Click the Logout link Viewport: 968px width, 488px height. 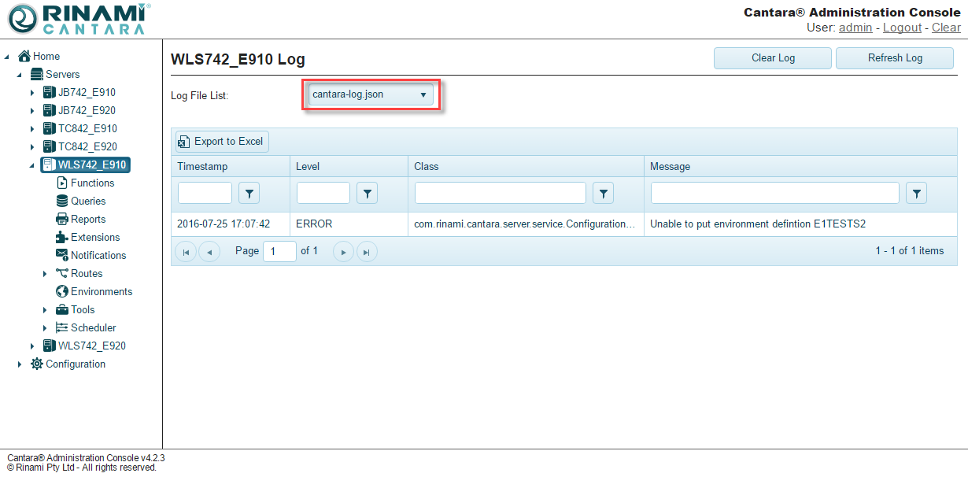[902, 28]
